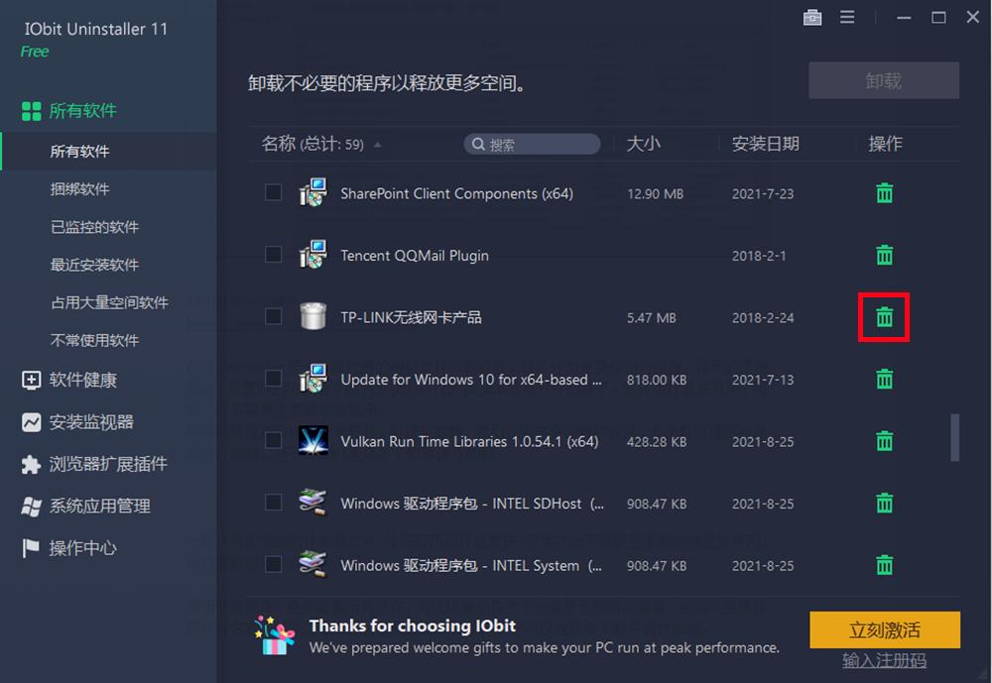The width and height of the screenshot is (992, 683).
Task: Click the Update for Windows 10 program icon
Action: tap(313, 379)
